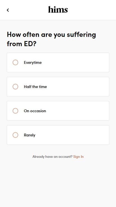
Task: Click the "Everytime" label text
Action: pyautogui.click(x=33, y=62)
